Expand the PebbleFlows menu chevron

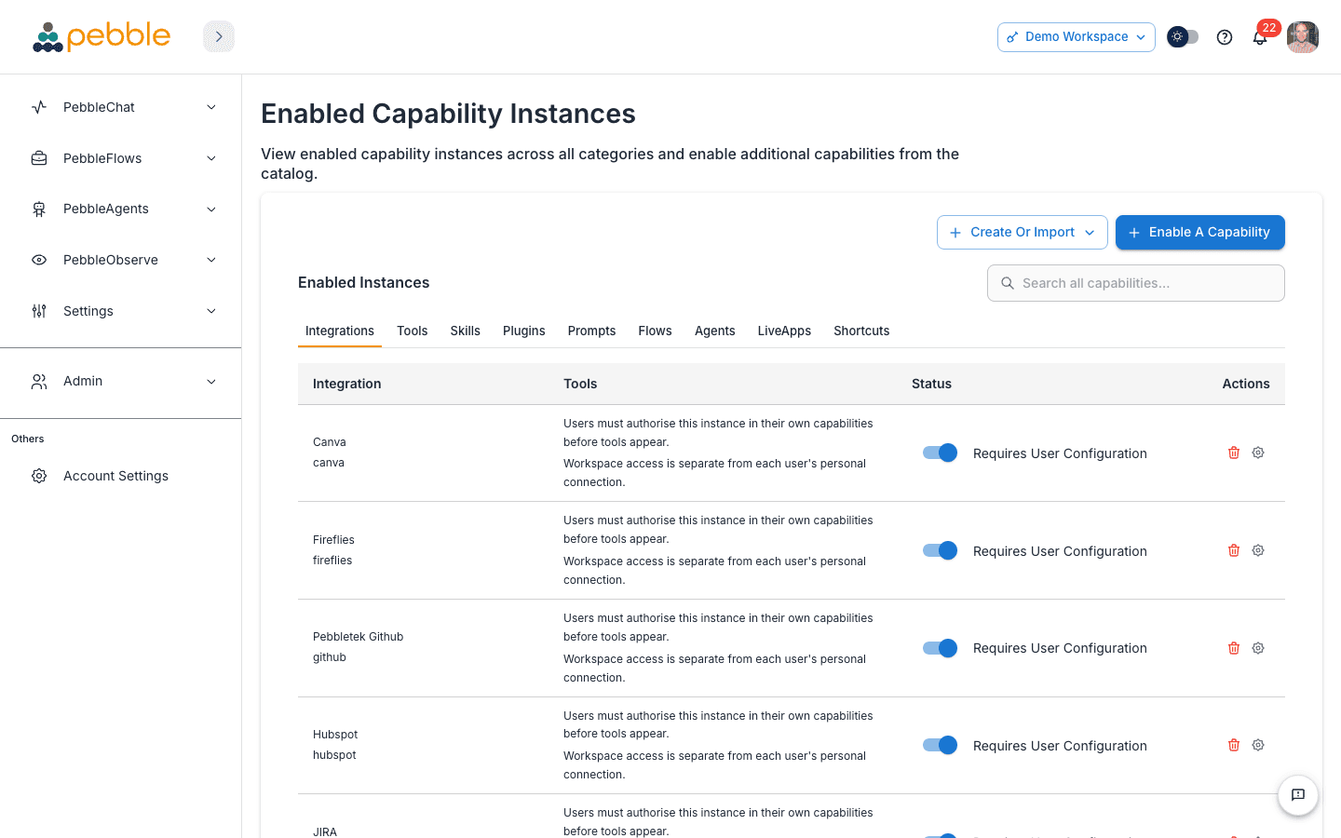tap(211, 158)
